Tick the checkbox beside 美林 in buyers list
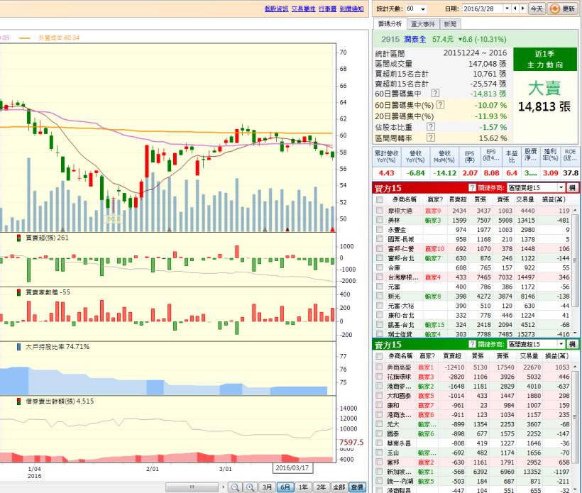582x493 pixels. [x=380, y=221]
